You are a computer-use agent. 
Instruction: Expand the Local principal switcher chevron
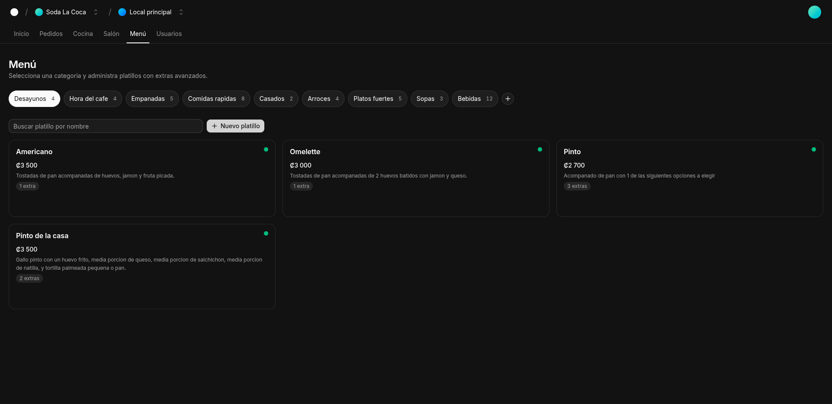click(x=181, y=12)
